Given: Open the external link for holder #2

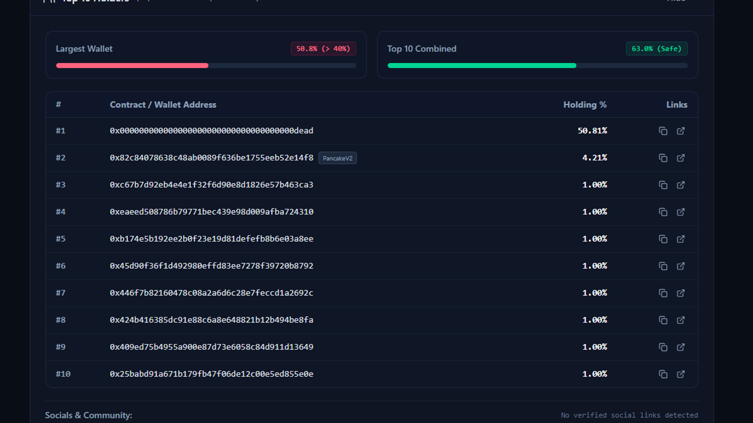Looking at the screenshot, I should tap(681, 158).
